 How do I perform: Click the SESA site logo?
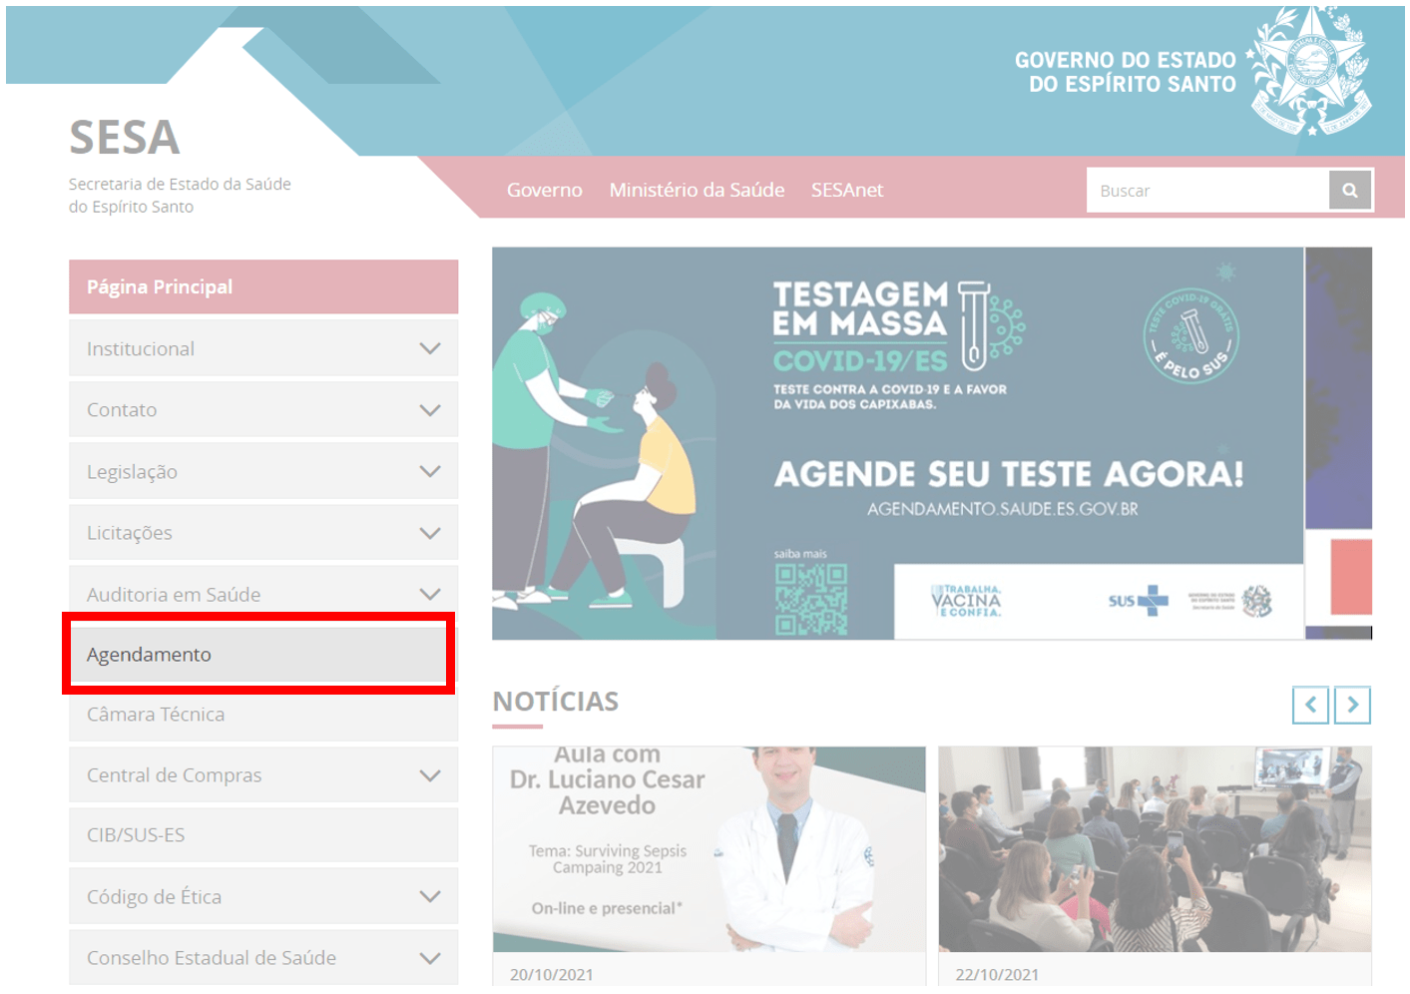[x=125, y=138]
